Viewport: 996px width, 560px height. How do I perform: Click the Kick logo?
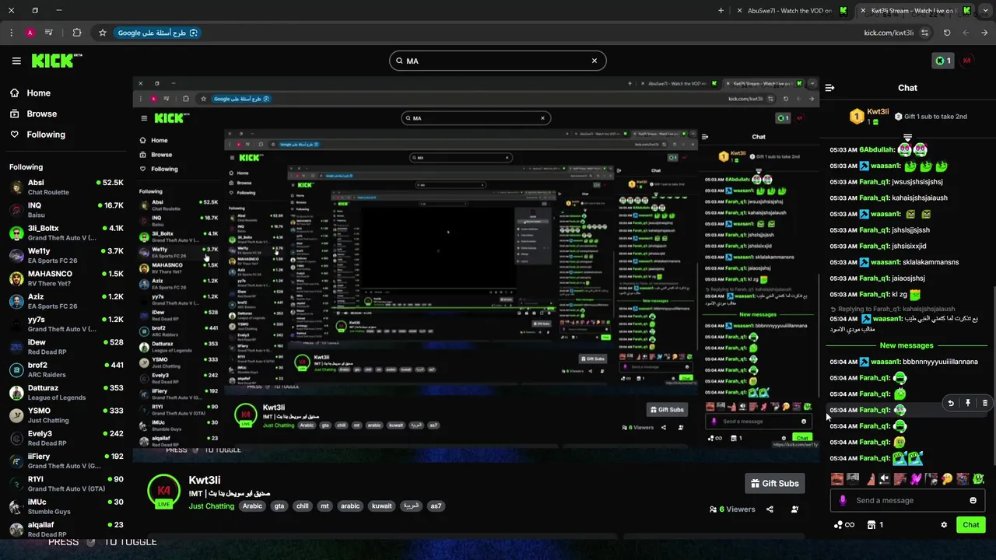point(56,61)
